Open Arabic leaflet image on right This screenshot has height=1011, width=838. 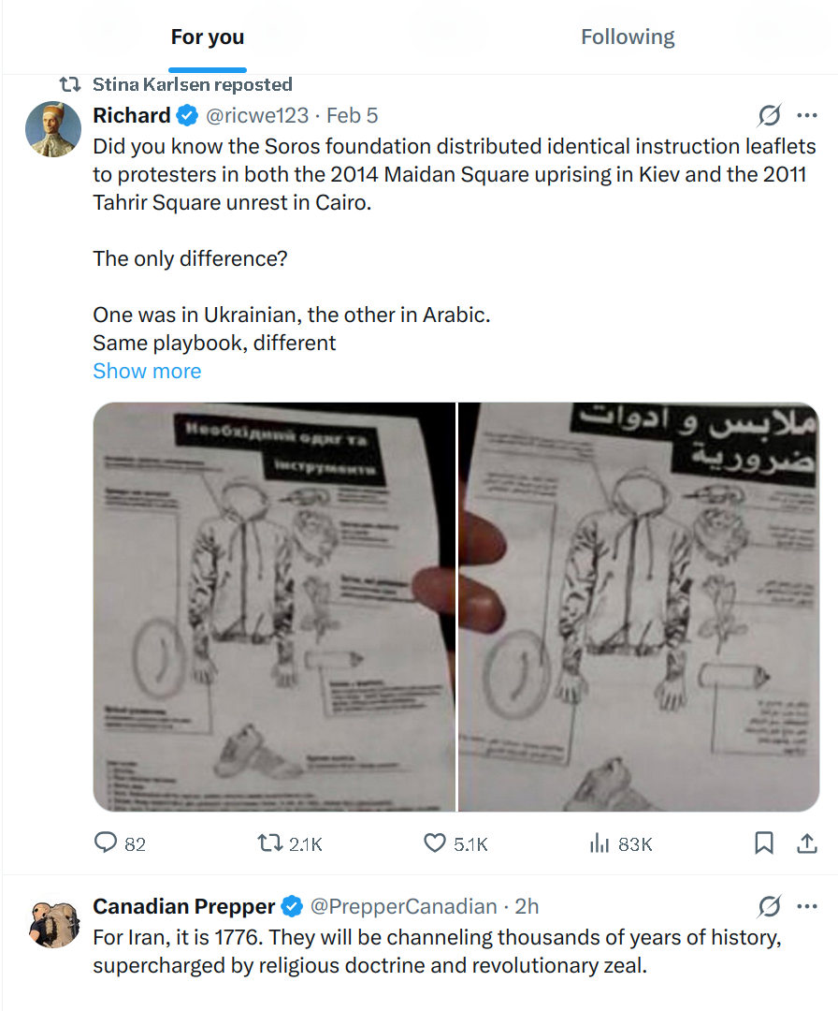click(639, 607)
